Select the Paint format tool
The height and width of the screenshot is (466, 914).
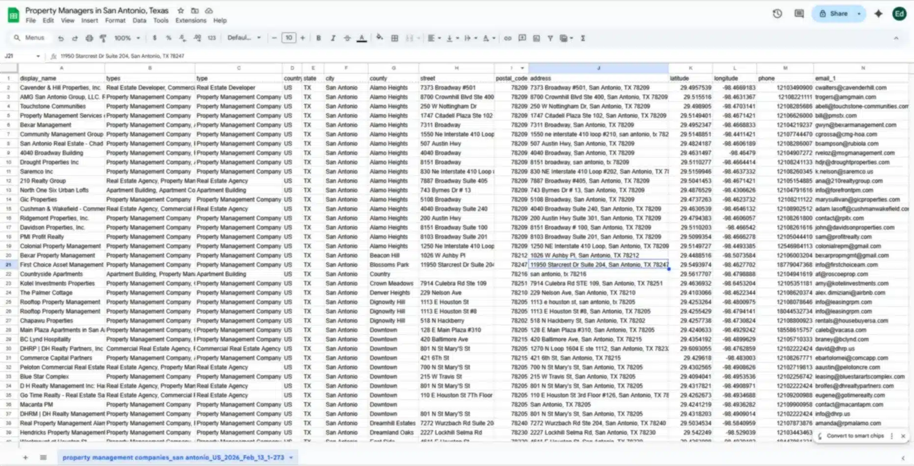coord(103,38)
